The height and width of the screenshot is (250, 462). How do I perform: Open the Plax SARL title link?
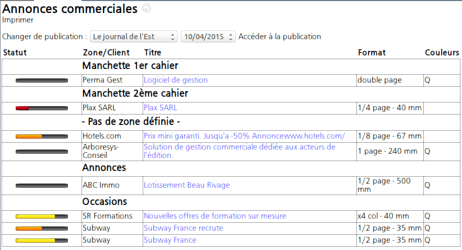tap(160, 108)
